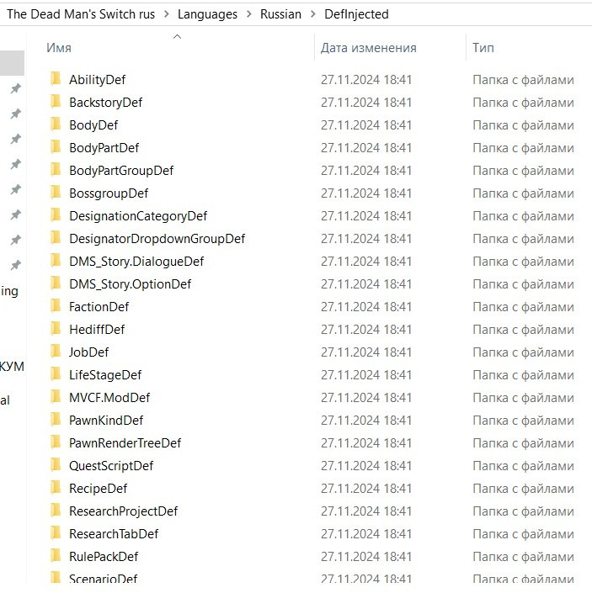
Task: Click the type cell of the DMS_Story.OptionDef row
Action: tap(523, 284)
